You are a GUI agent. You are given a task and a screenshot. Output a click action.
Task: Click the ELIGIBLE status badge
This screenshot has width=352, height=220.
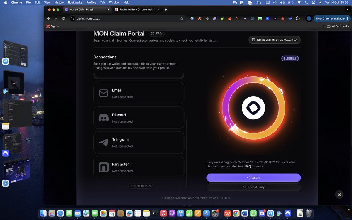pos(290,58)
